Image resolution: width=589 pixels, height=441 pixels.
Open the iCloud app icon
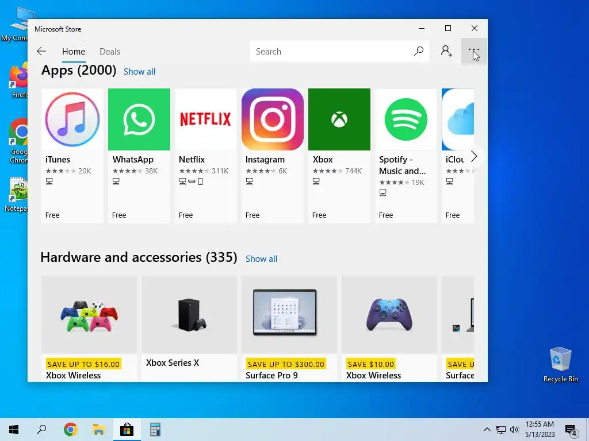(x=458, y=119)
